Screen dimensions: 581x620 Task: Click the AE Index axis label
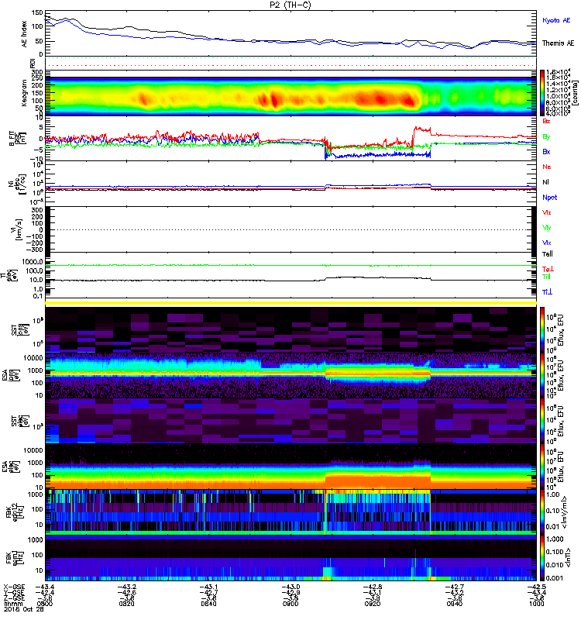25,33
